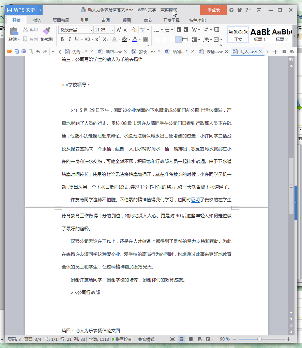Center align the paragraph

tap(165, 40)
